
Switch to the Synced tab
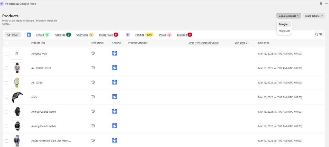tap(43, 35)
